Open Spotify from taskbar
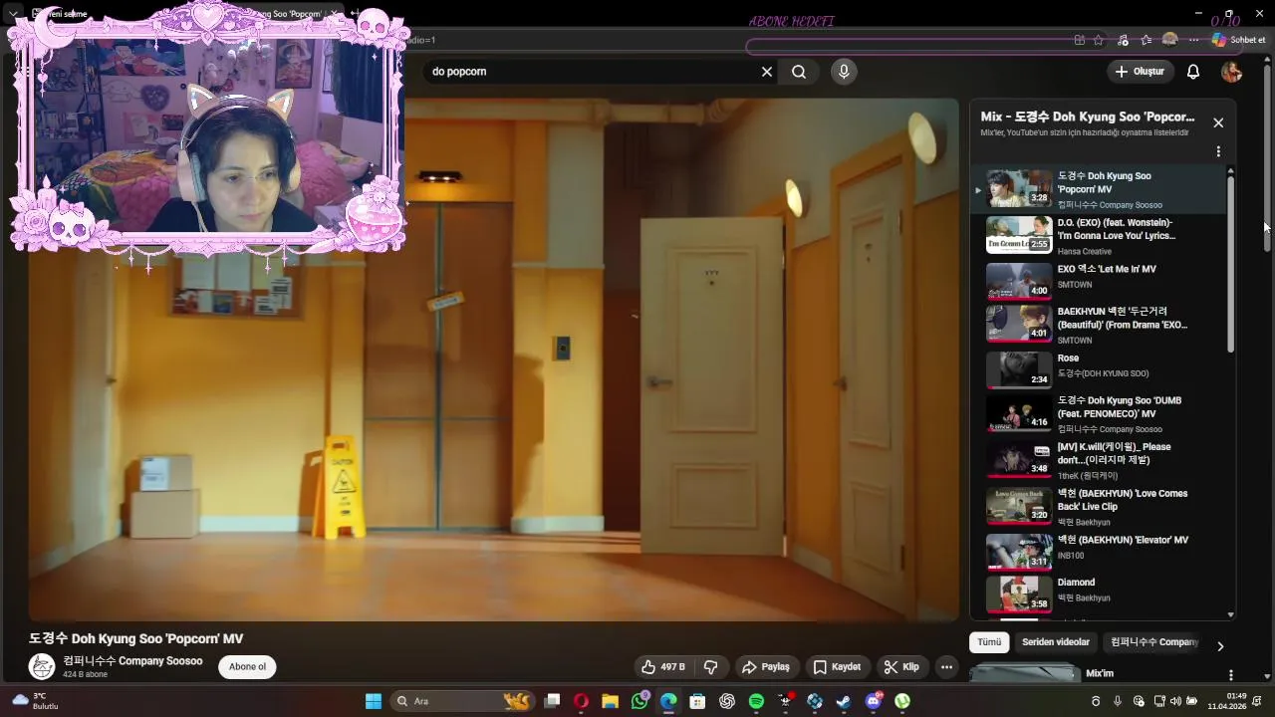The image size is (1275, 717). pos(756,701)
